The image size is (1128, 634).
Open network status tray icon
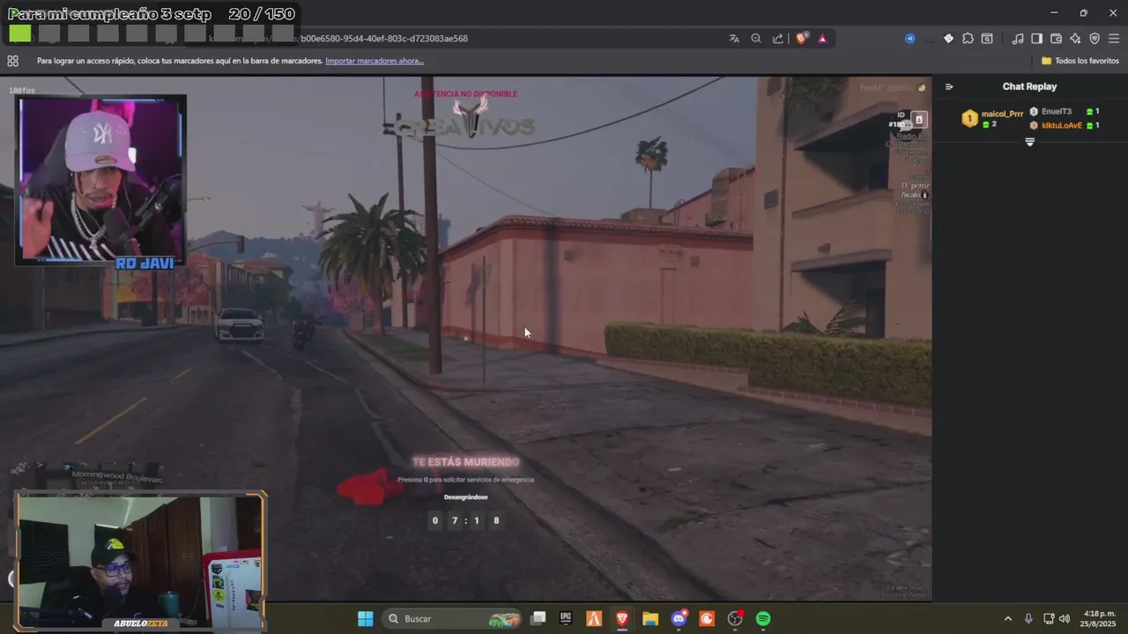point(1049,619)
